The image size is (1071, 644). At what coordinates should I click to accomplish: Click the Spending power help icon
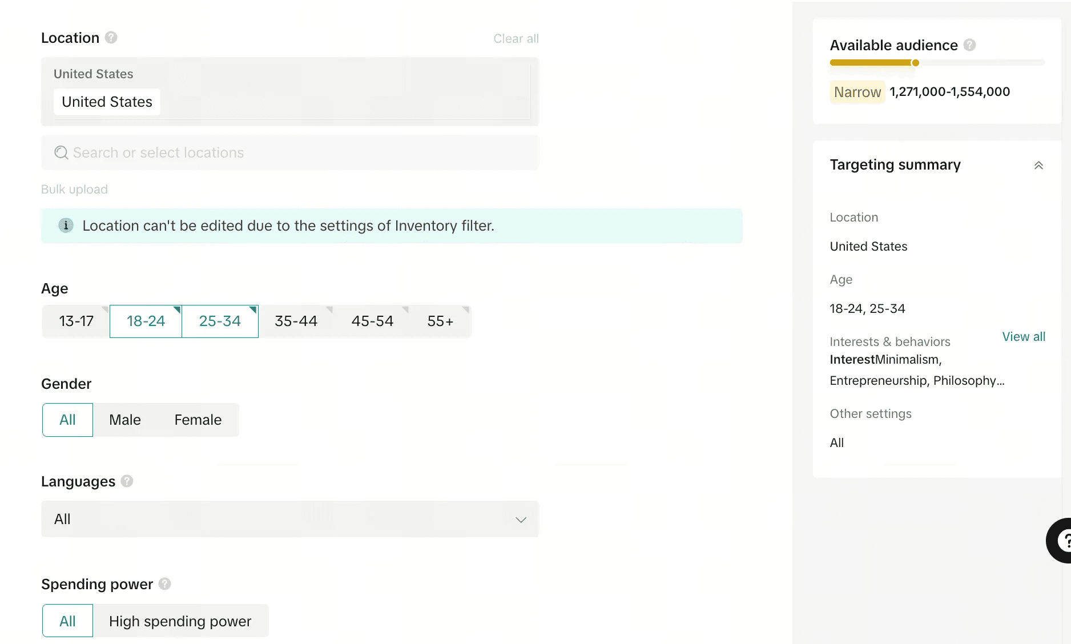165,584
